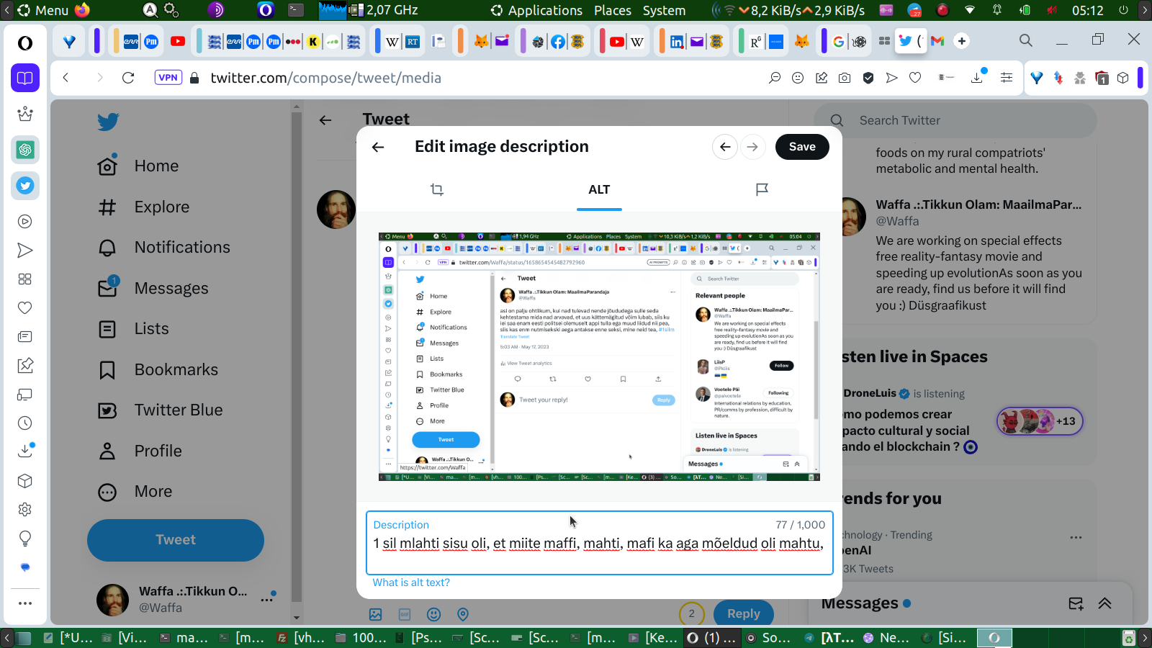This screenshot has height=648, width=1152.
Task: Add page to bookmarks with heart icon
Action: click(x=915, y=78)
